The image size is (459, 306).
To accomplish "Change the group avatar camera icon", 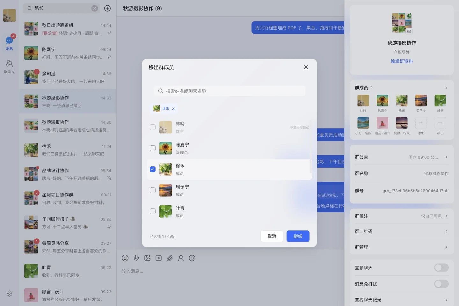I will 409,31.
